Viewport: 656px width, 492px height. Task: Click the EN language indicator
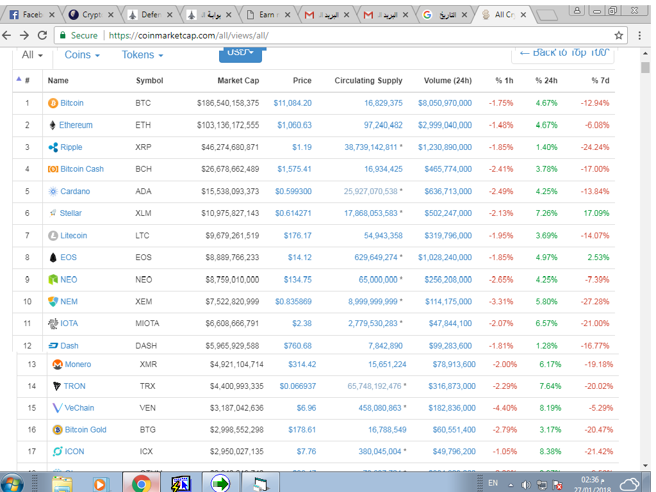point(493,483)
